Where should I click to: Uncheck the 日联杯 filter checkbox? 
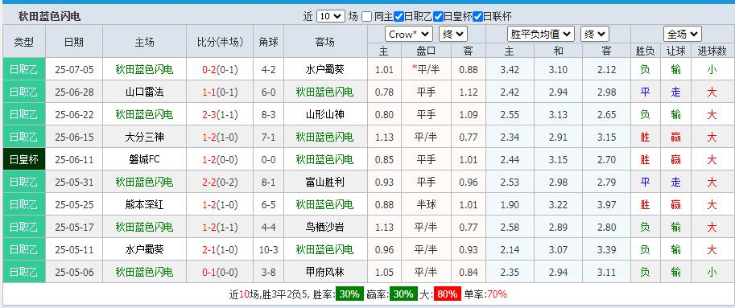point(477,16)
